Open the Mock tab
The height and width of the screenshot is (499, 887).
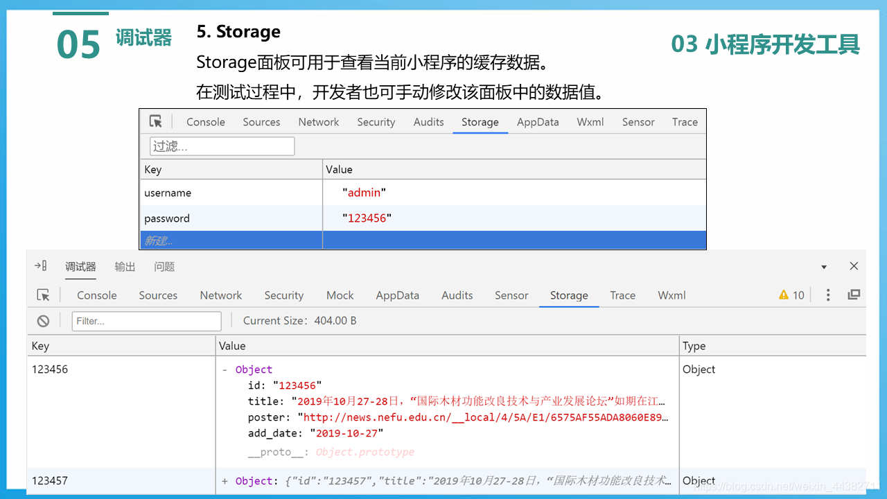click(x=340, y=295)
